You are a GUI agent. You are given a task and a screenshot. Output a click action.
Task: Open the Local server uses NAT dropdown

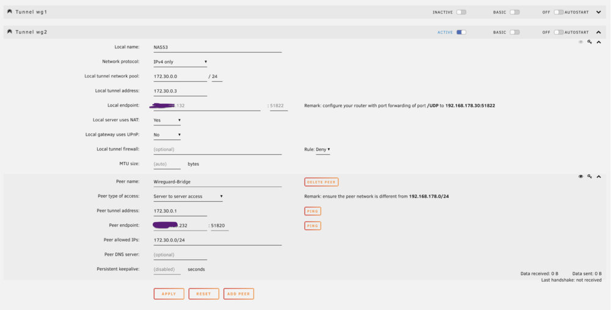(x=167, y=120)
